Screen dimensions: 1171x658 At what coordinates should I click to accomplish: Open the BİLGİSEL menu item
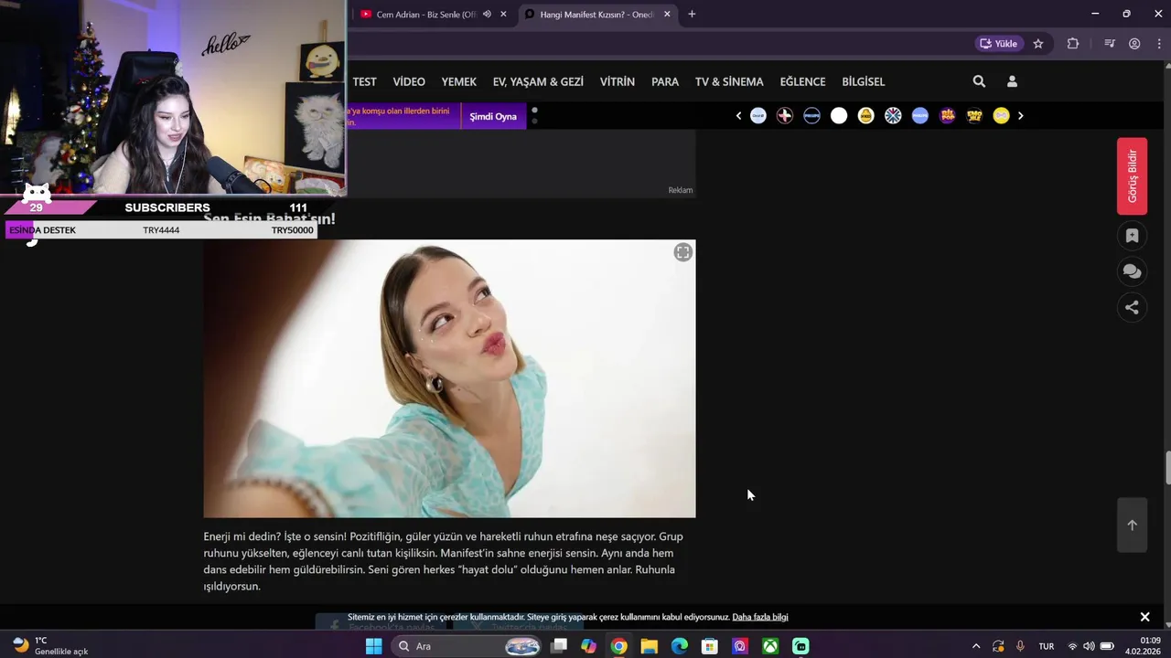click(x=864, y=81)
